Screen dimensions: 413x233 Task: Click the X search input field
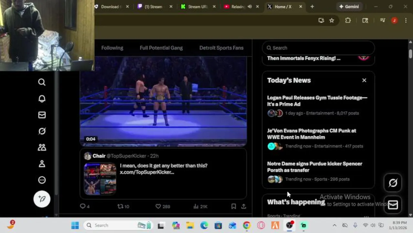pyautogui.click(x=318, y=48)
